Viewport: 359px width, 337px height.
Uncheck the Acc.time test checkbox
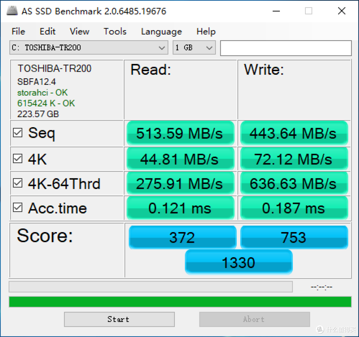pyautogui.click(x=18, y=208)
